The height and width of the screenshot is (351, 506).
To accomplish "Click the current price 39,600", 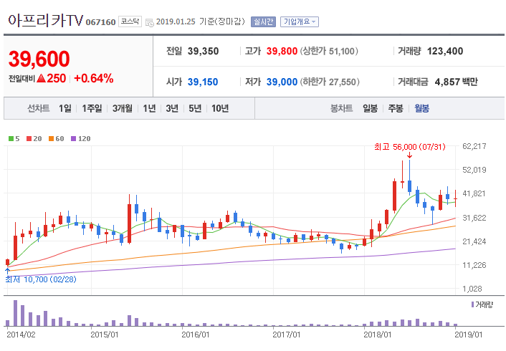I will point(39,59).
